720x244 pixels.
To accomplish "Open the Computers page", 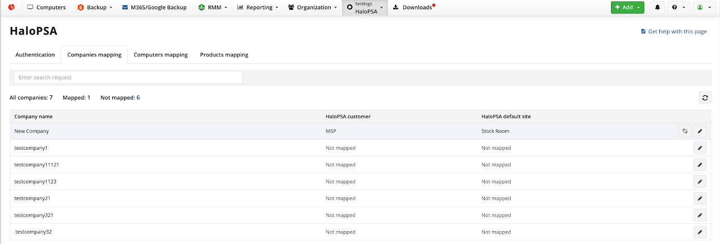I will 46,7.
